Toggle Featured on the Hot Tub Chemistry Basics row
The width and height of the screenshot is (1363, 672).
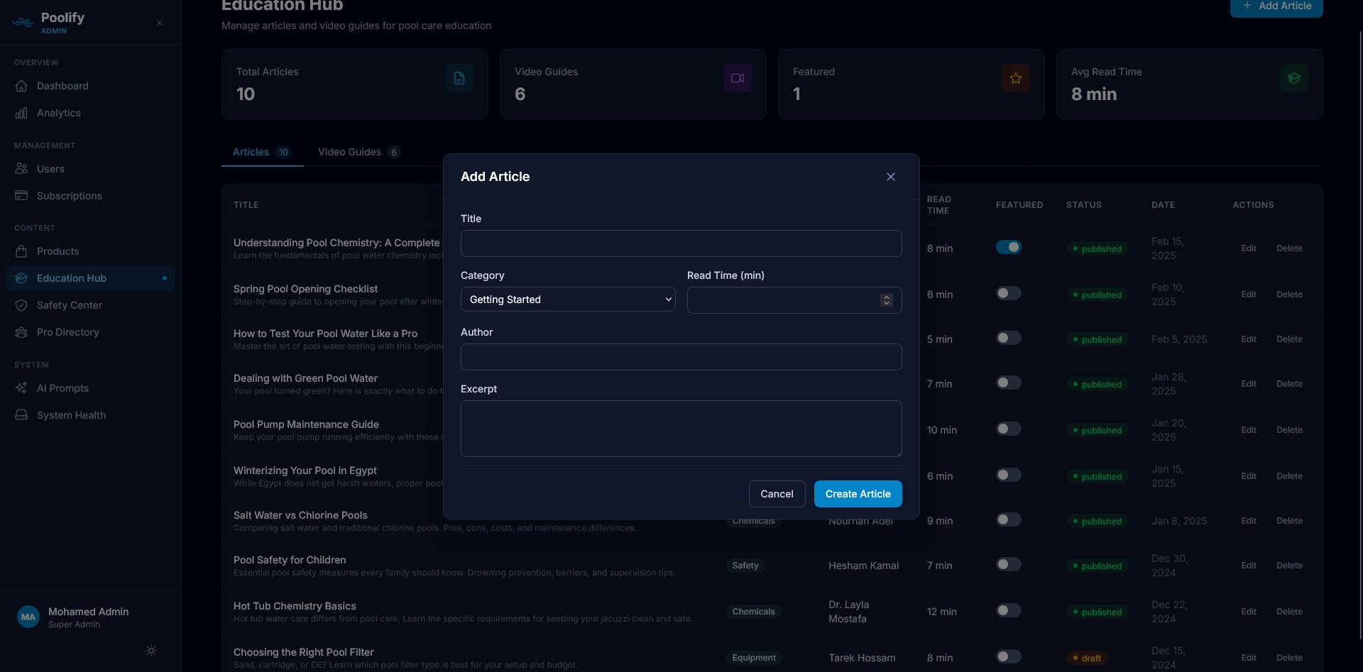1008,610
